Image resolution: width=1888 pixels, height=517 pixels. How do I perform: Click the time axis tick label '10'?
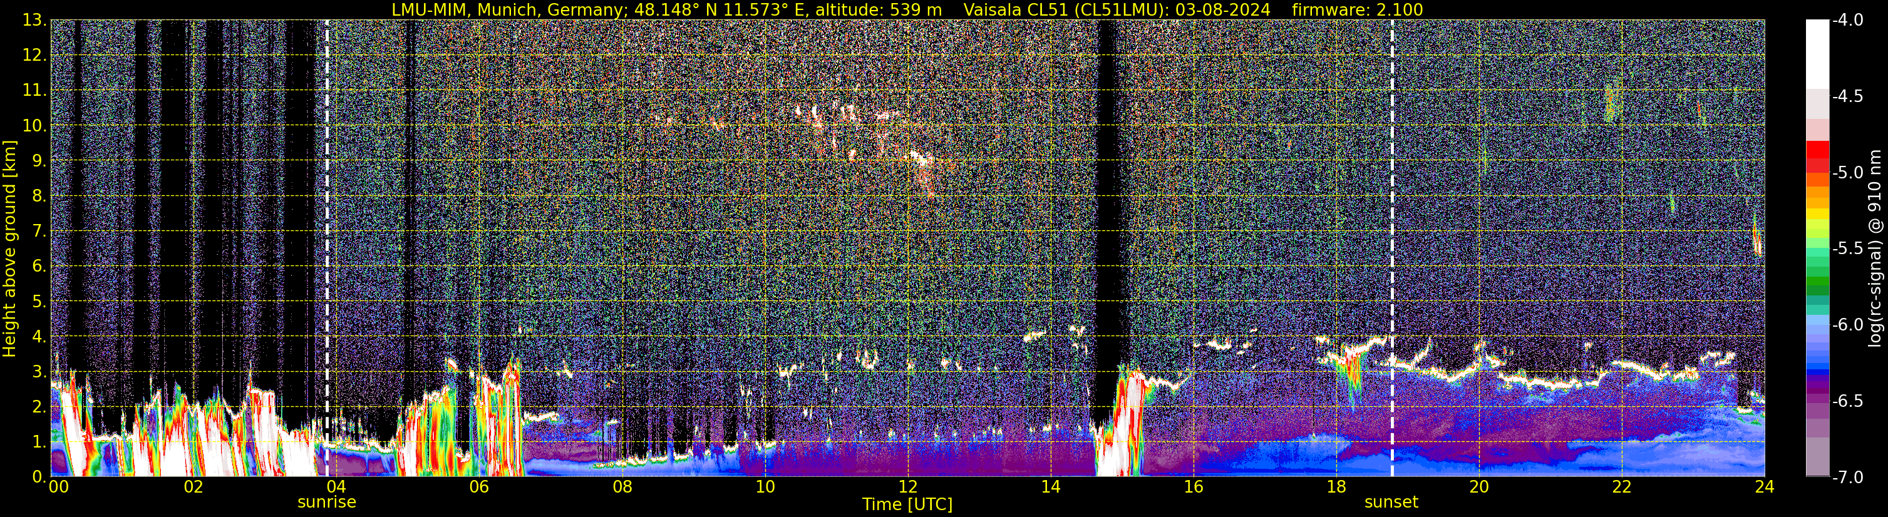[x=765, y=488]
